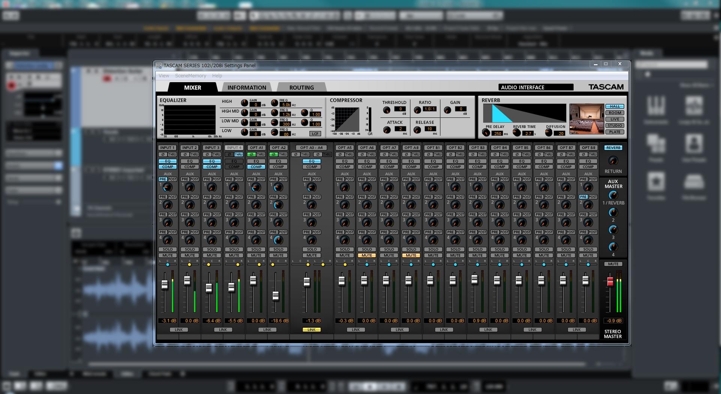Click OPT A2 AUX 2 send knob

pyautogui.click(x=278, y=205)
